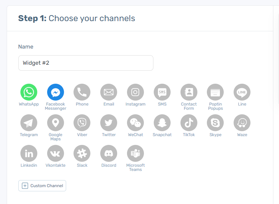Select the TikTok channel icon
The width and height of the screenshot is (279, 204).
(189, 123)
